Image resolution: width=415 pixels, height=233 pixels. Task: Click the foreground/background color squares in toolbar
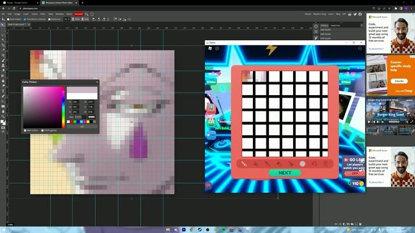coord(3,122)
